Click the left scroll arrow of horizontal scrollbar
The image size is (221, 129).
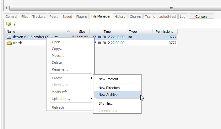click(x=6, y=8)
